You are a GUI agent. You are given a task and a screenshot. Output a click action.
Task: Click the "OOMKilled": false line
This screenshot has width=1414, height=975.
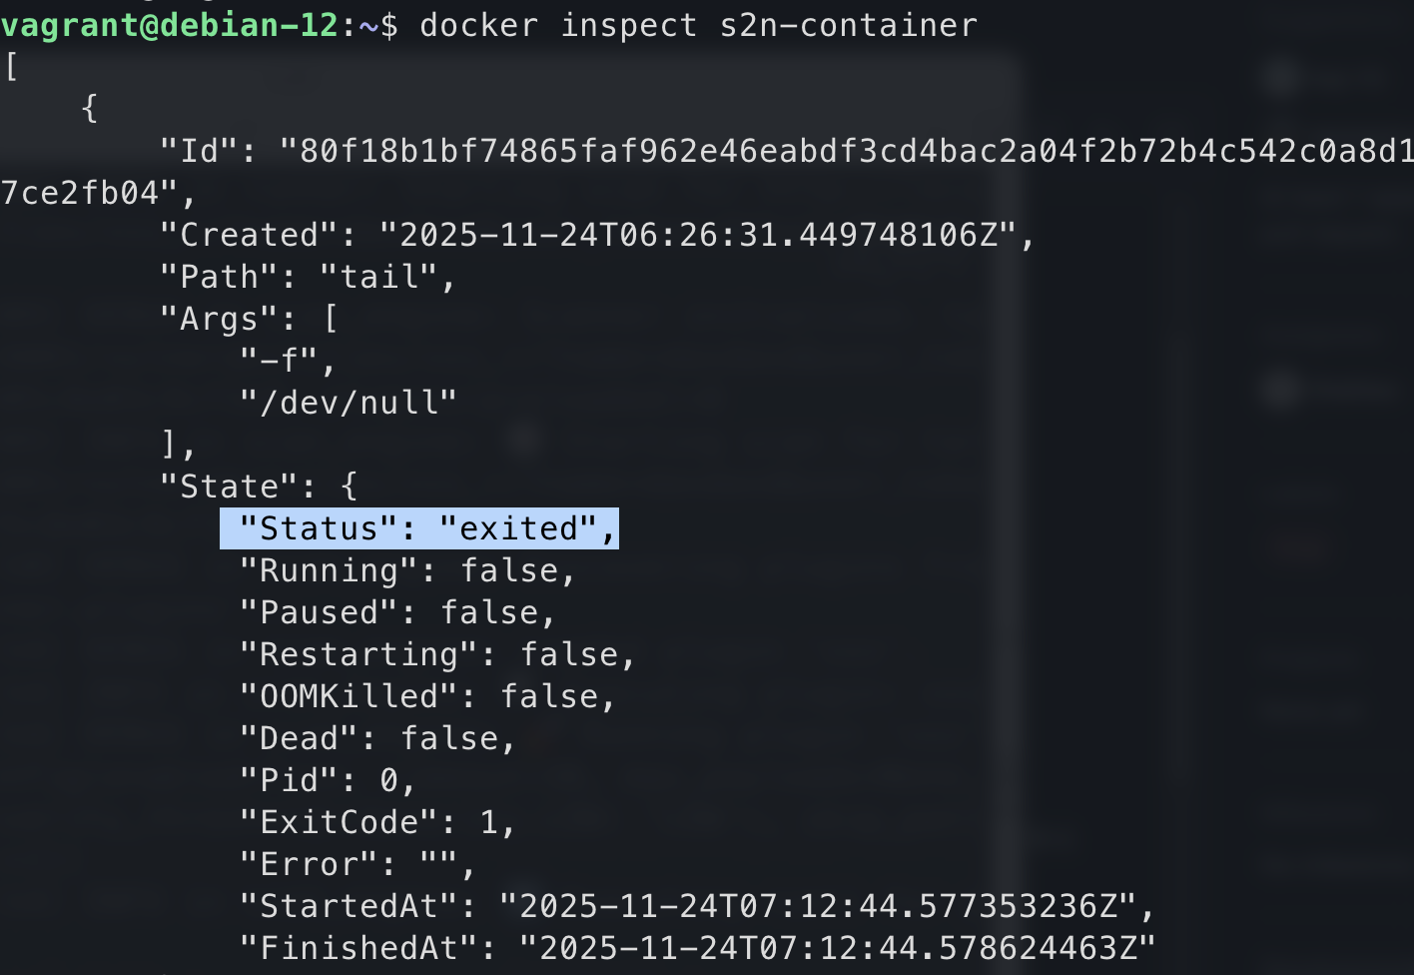pos(427,696)
